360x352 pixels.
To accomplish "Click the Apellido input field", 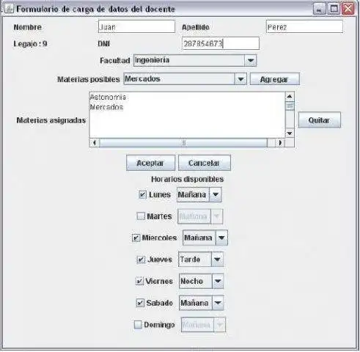I will [304, 26].
